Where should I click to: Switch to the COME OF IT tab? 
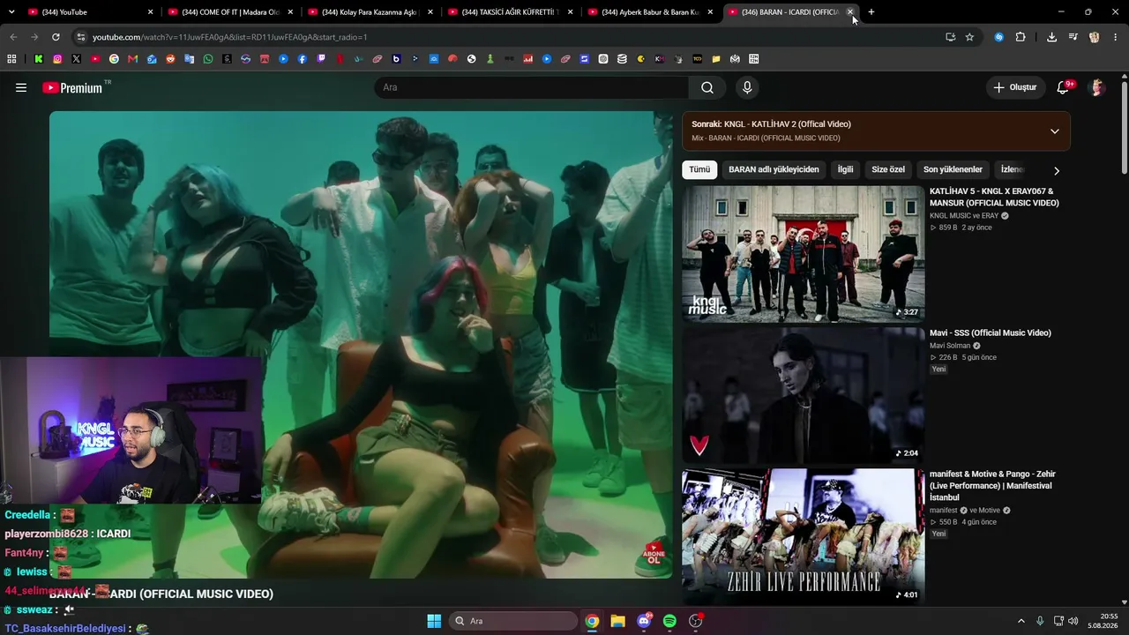[228, 12]
